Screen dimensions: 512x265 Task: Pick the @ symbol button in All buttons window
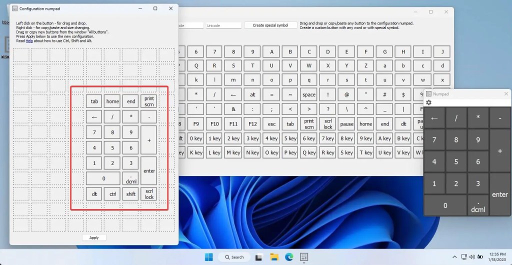347,94
